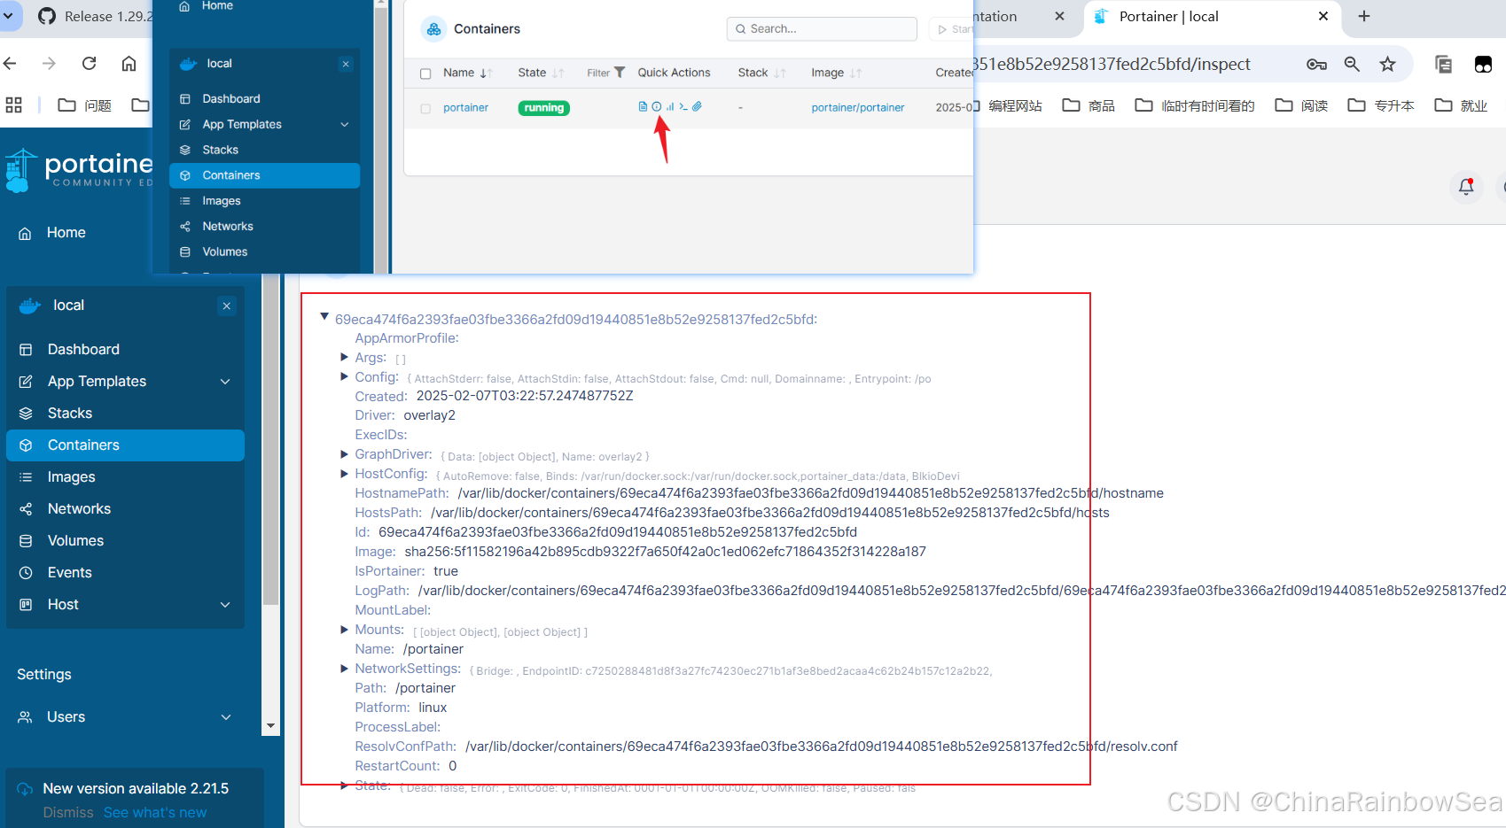This screenshot has height=828, width=1506.
Task: Click the zoom magnifier icon in address bar
Action: [x=1352, y=64]
